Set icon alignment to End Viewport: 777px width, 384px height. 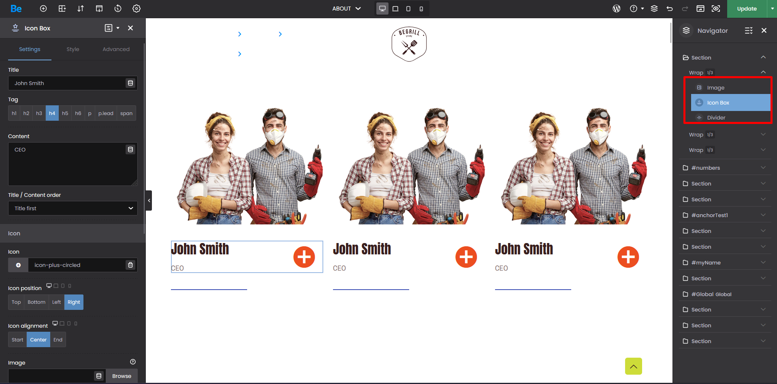click(58, 340)
